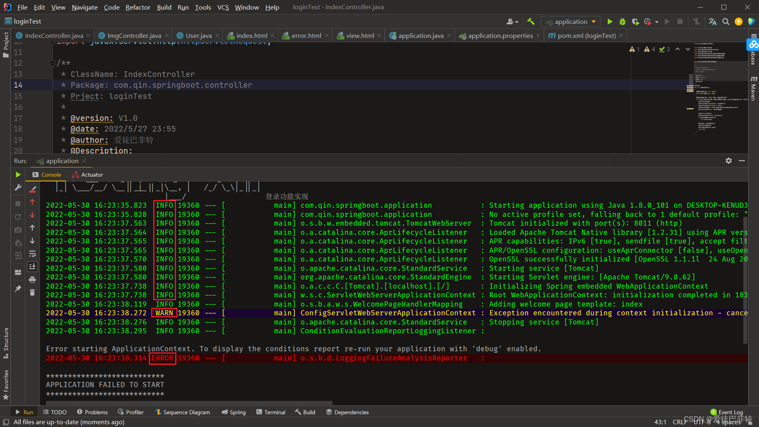Image resolution: width=759 pixels, height=427 pixels.
Task: Open run configuration wrench in Run panel
Action: 18,187
